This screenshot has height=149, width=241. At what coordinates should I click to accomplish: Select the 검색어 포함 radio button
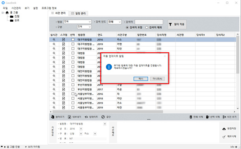pyautogui.click(x=127, y=28)
